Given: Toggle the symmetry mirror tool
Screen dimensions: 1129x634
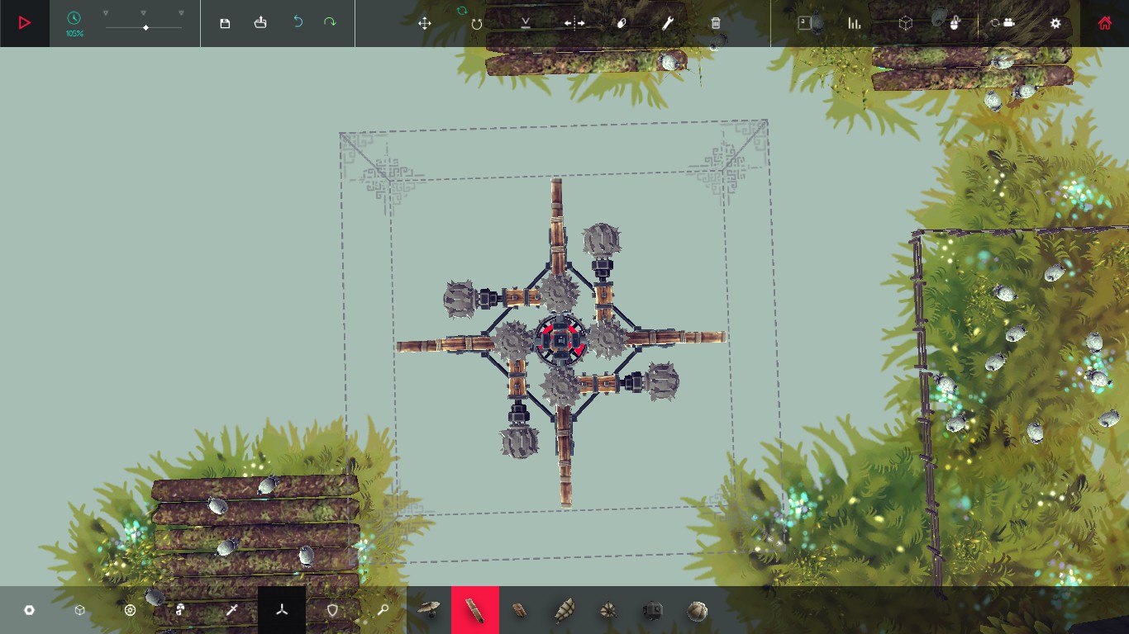Looking at the screenshot, I should (574, 23).
